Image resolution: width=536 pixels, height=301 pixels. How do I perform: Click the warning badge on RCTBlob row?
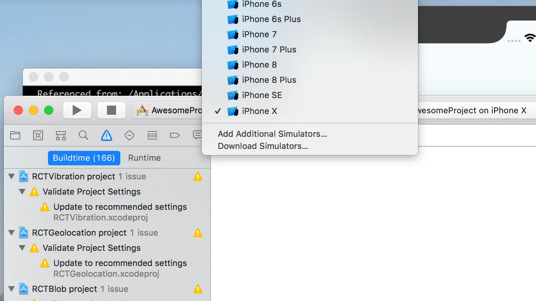(198, 289)
